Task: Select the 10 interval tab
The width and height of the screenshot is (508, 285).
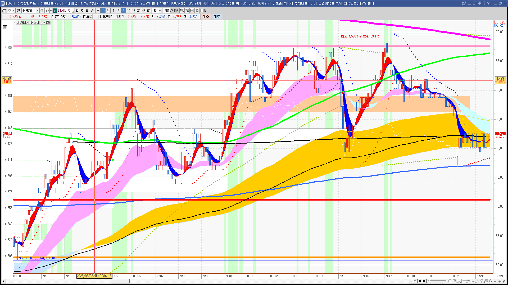Action: coord(129,11)
